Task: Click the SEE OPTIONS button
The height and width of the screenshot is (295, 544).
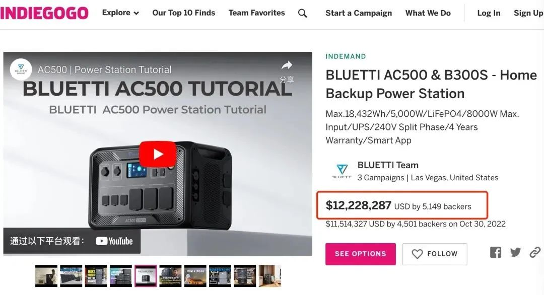Action: point(361,254)
